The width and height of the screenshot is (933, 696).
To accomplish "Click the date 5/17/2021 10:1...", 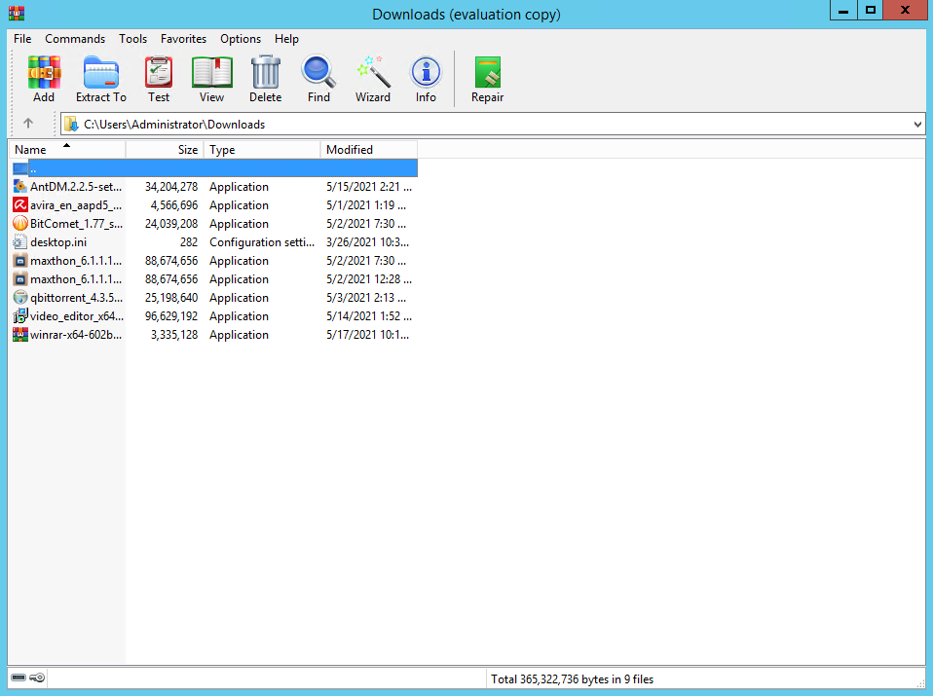I will click(368, 334).
